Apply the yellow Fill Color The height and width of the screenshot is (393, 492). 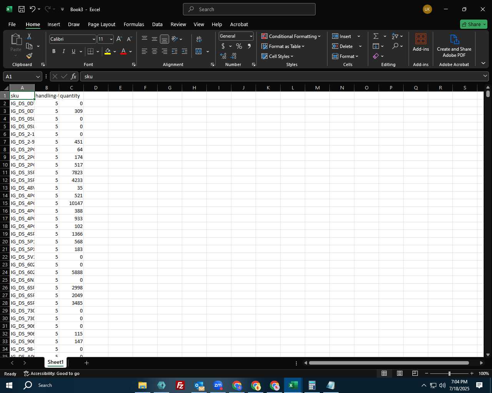click(108, 51)
